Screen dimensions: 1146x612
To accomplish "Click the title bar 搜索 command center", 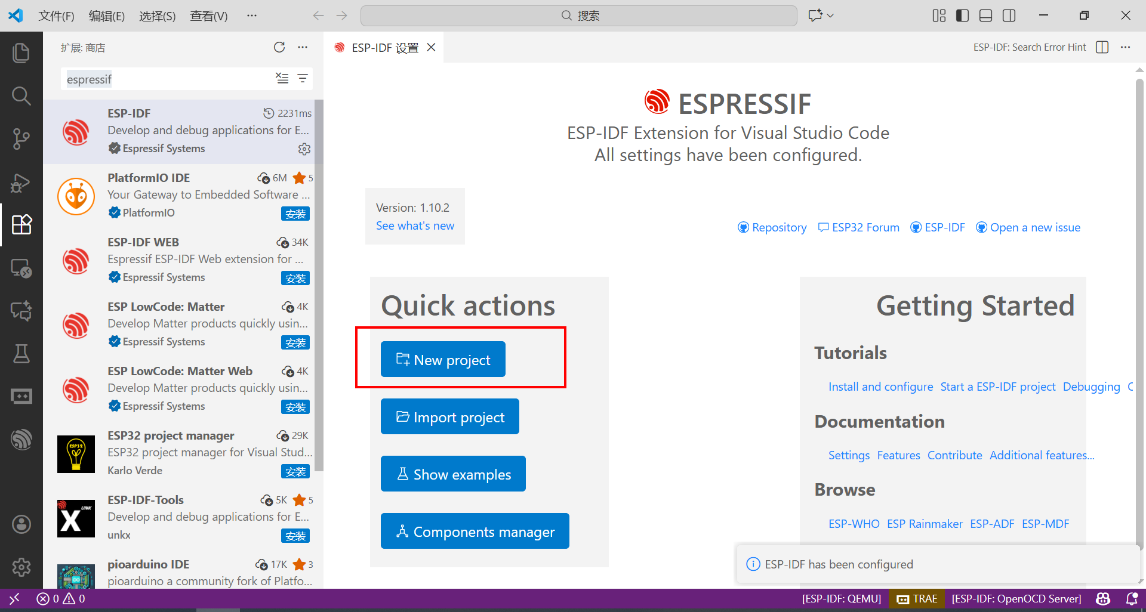I will (578, 16).
